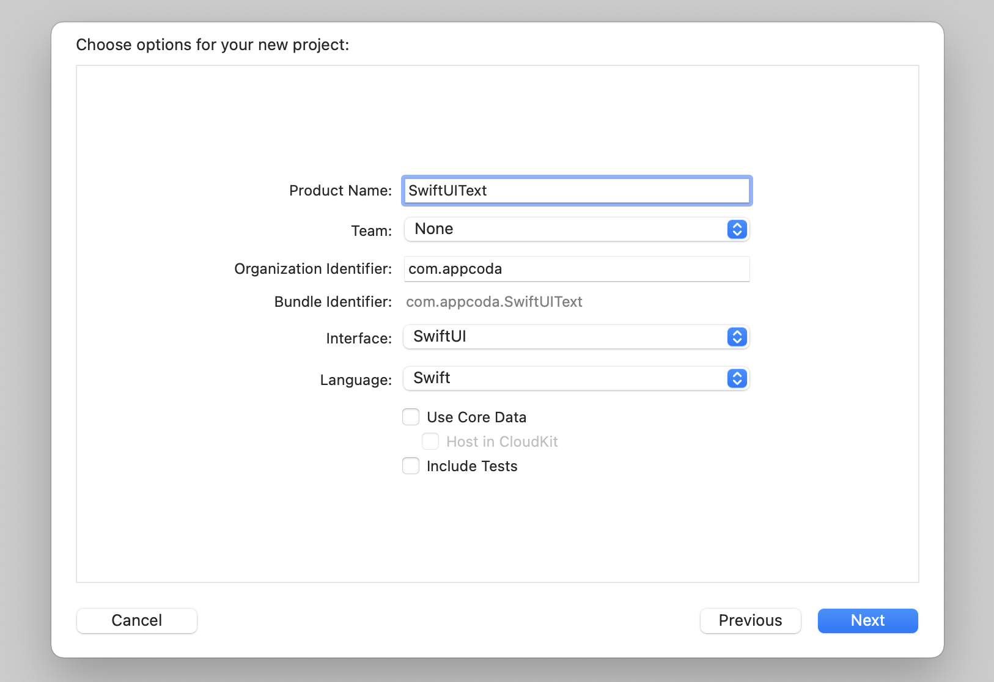Image resolution: width=994 pixels, height=682 pixels.
Task: Go back using the Previous button
Action: tap(751, 620)
